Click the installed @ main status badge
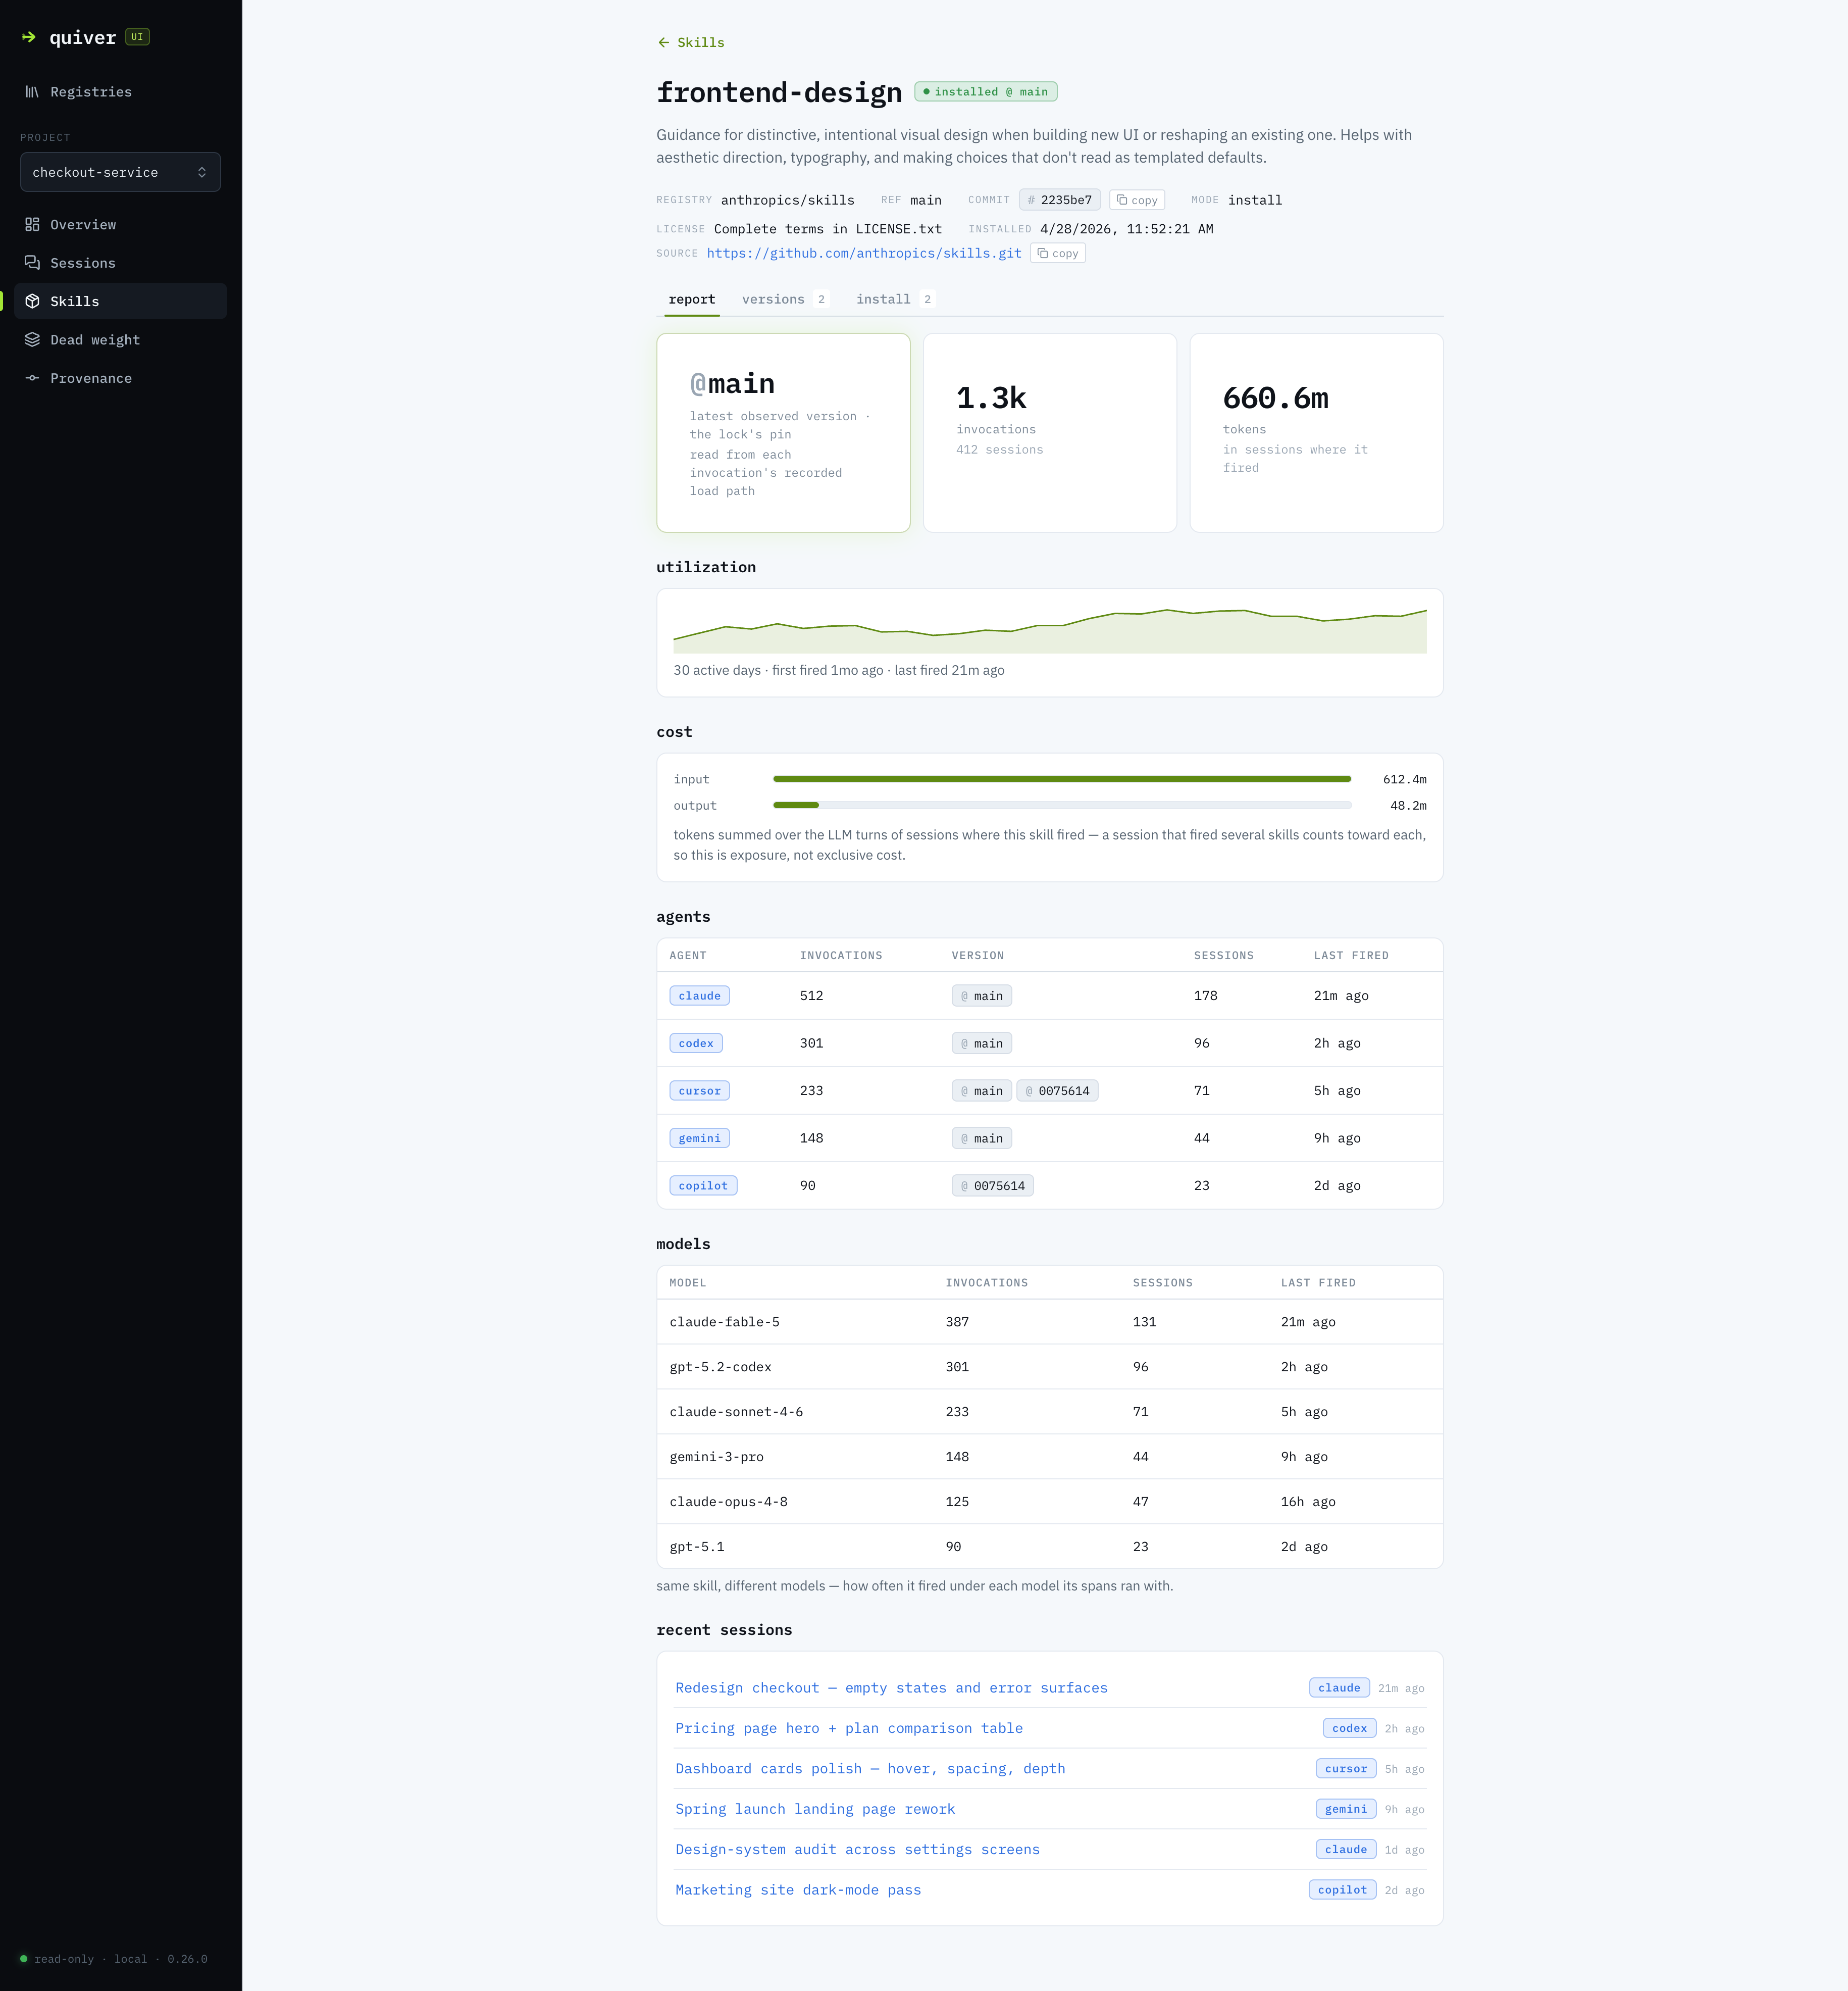The image size is (1848, 1991). pos(986,92)
